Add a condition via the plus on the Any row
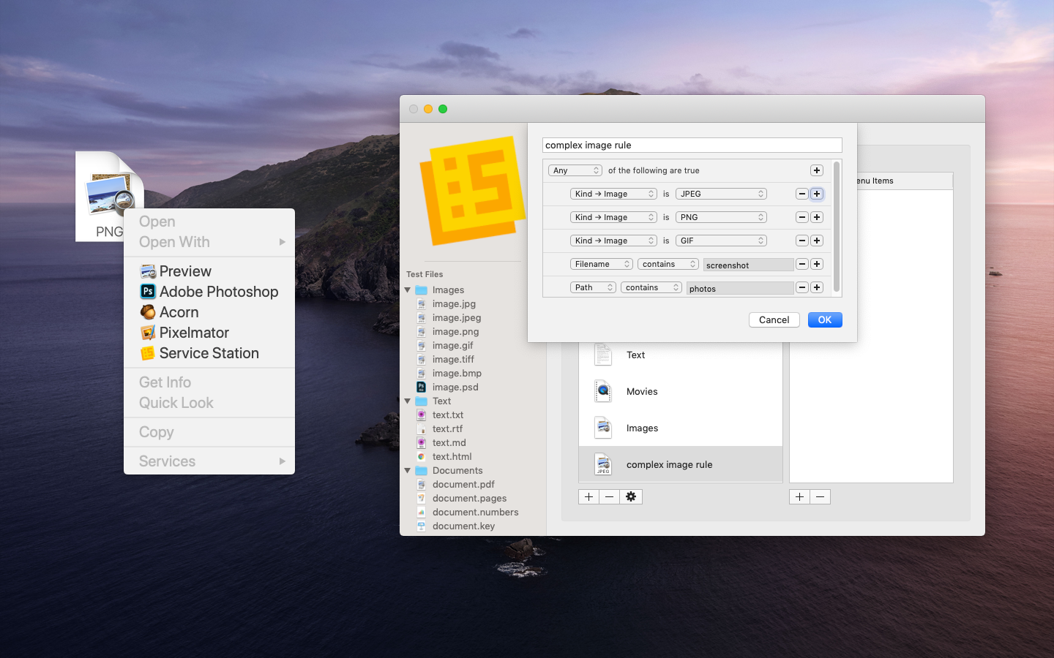 click(x=817, y=170)
